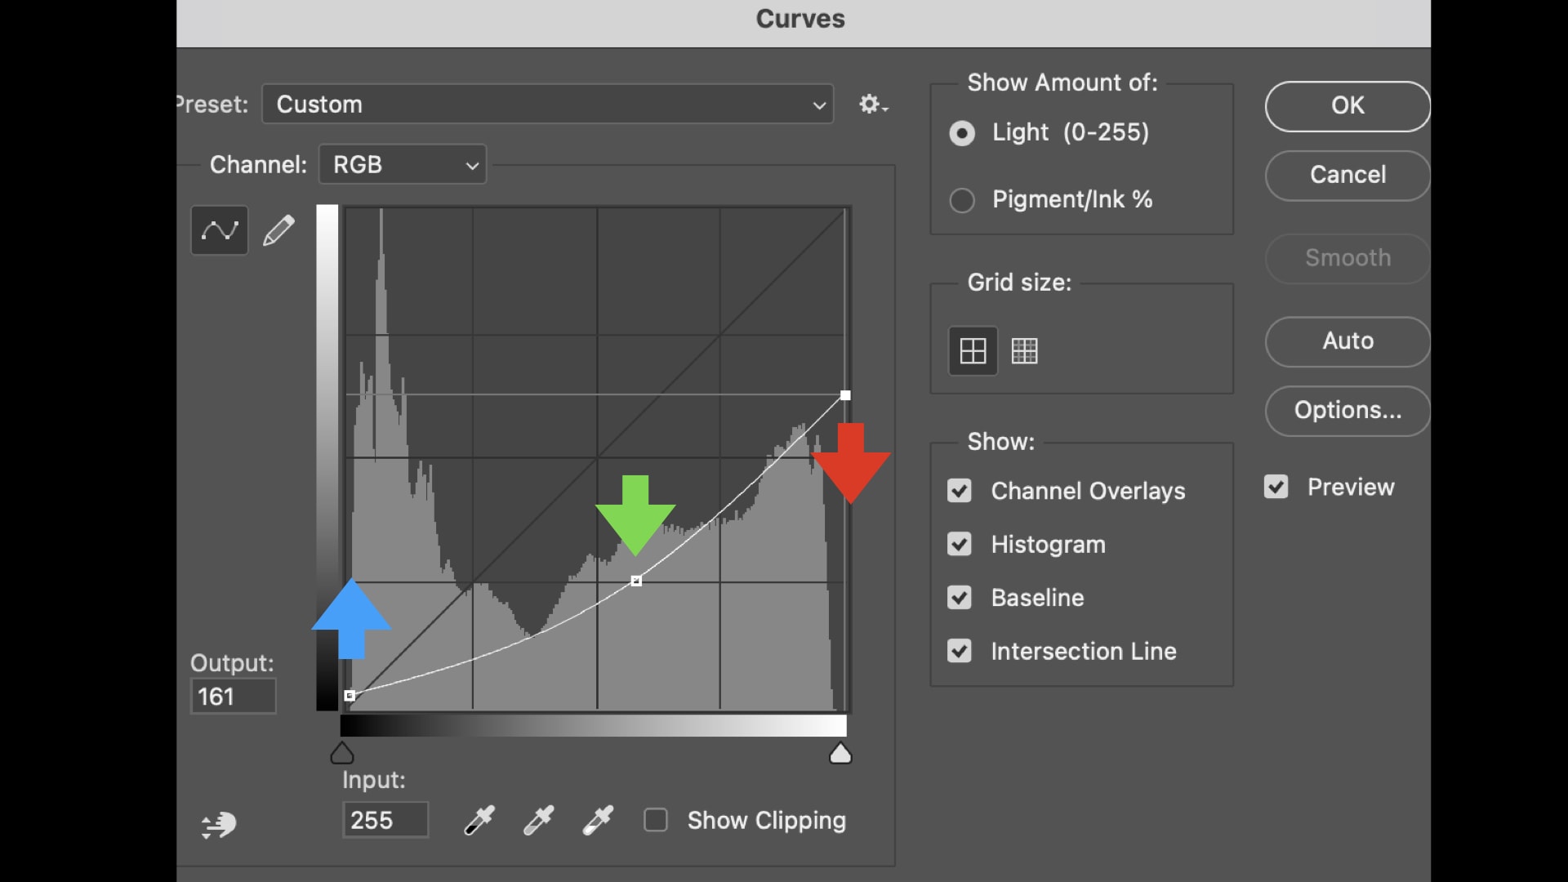This screenshot has height=882, width=1568.
Task: Select the large quarter grid size
Action: pos(973,350)
